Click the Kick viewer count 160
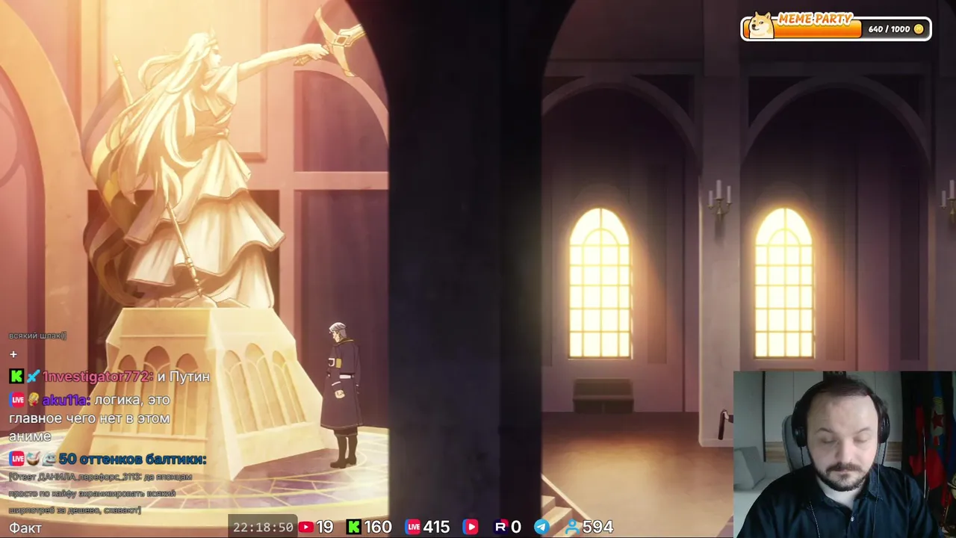Image resolution: width=956 pixels, height=538 pixels. point(378,527)
